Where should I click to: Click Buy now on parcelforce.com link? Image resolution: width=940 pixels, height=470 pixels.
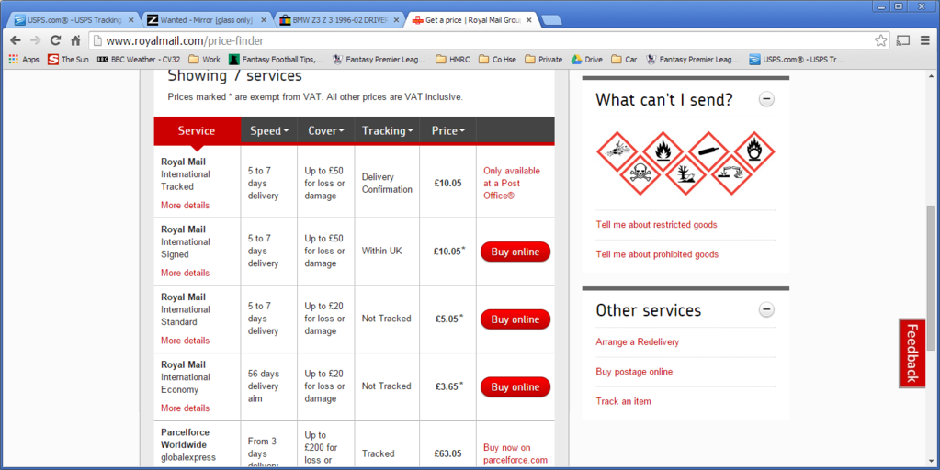tap(515, 453)
